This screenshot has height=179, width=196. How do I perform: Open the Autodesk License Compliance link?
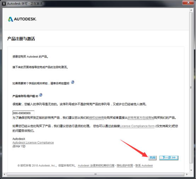pos(33,143)
